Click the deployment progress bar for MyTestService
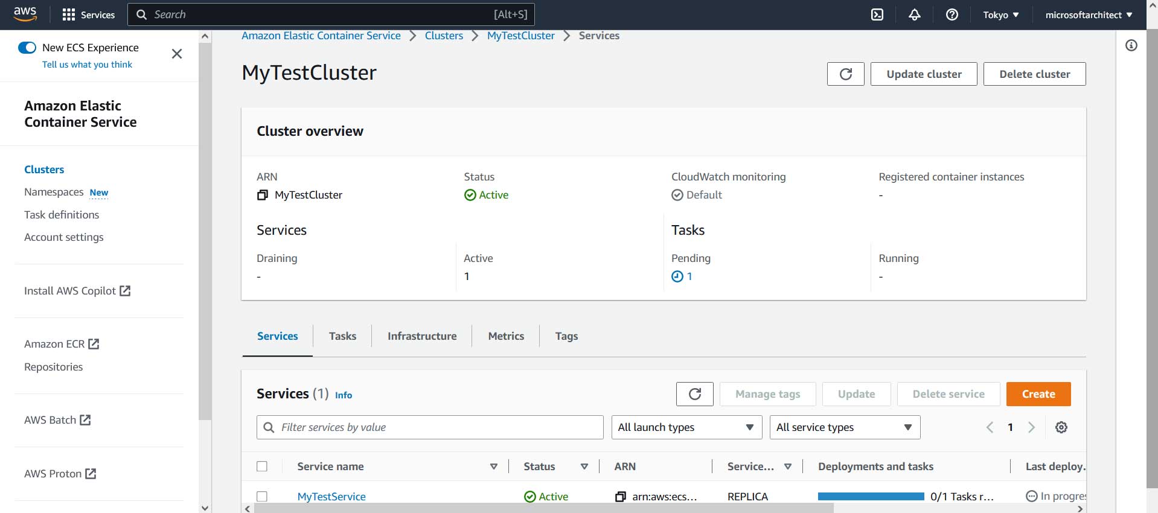Viewport: 1158px width, 513px height. point(871,497)
